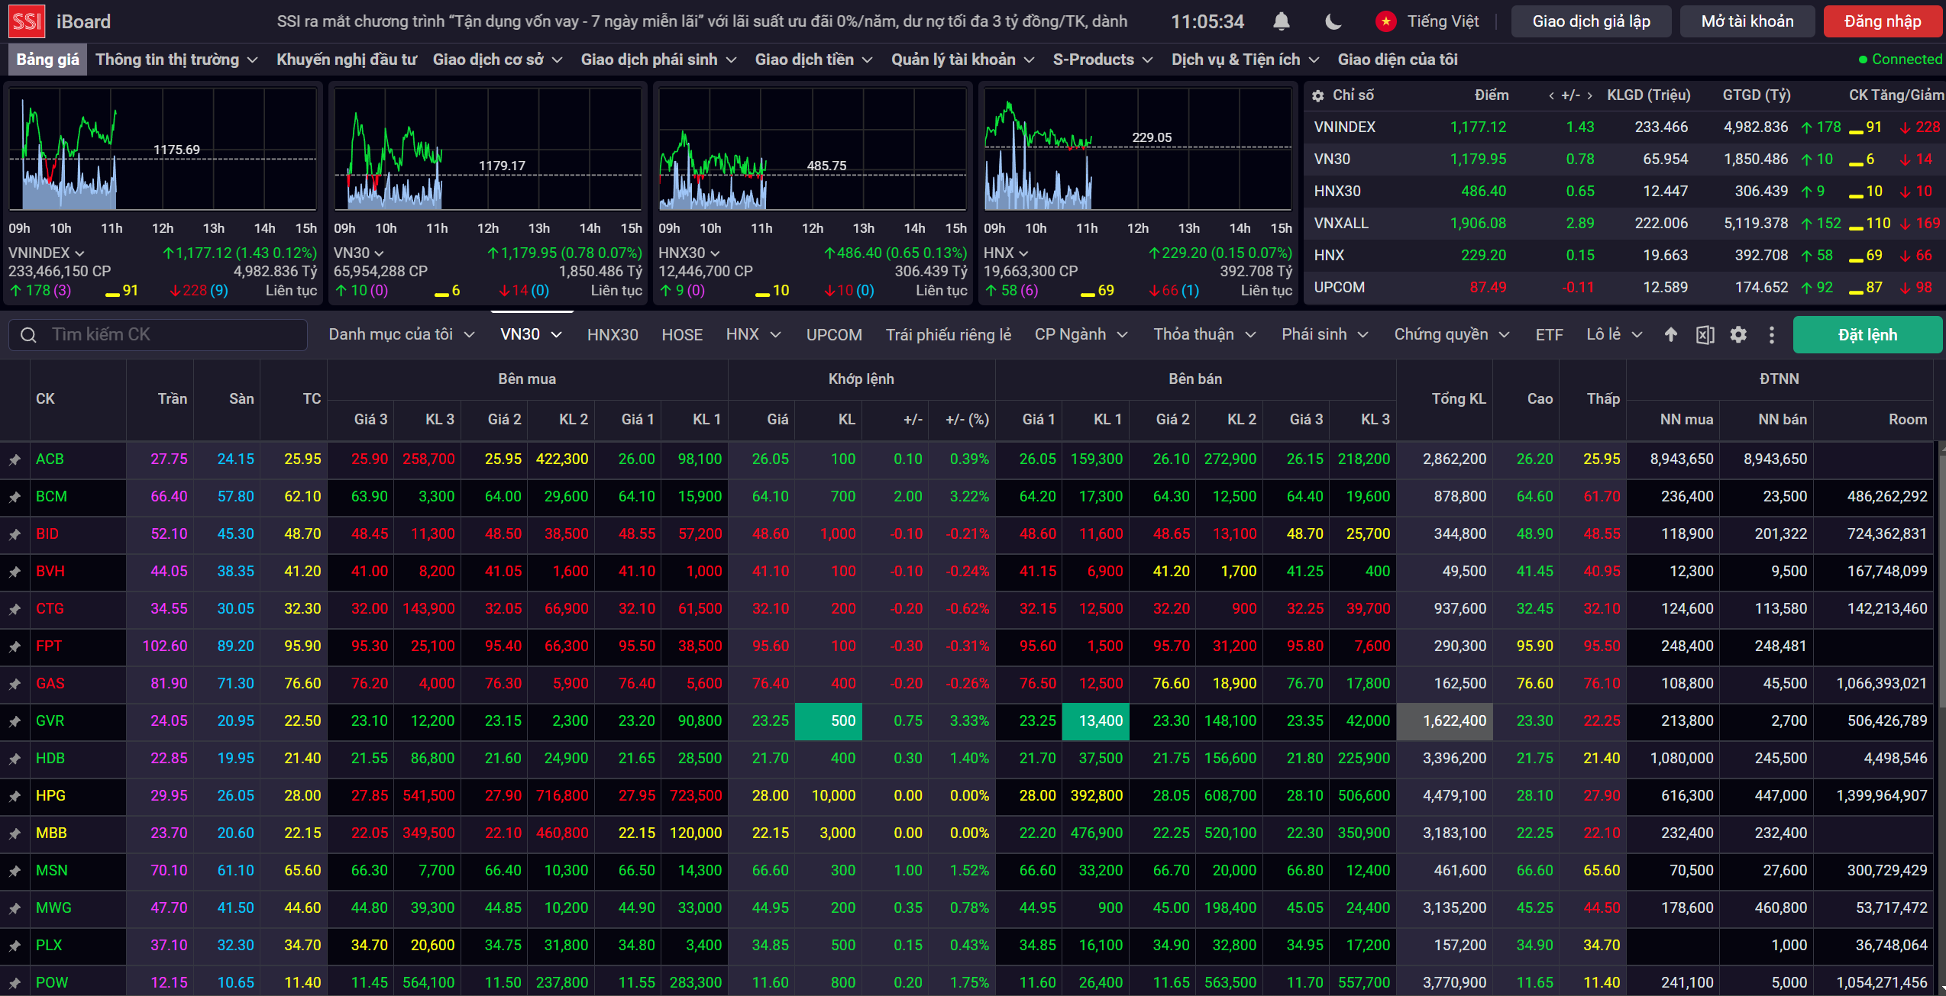
Task: Open the Chỉ số panel gear icon
Action: [1317, 95]
